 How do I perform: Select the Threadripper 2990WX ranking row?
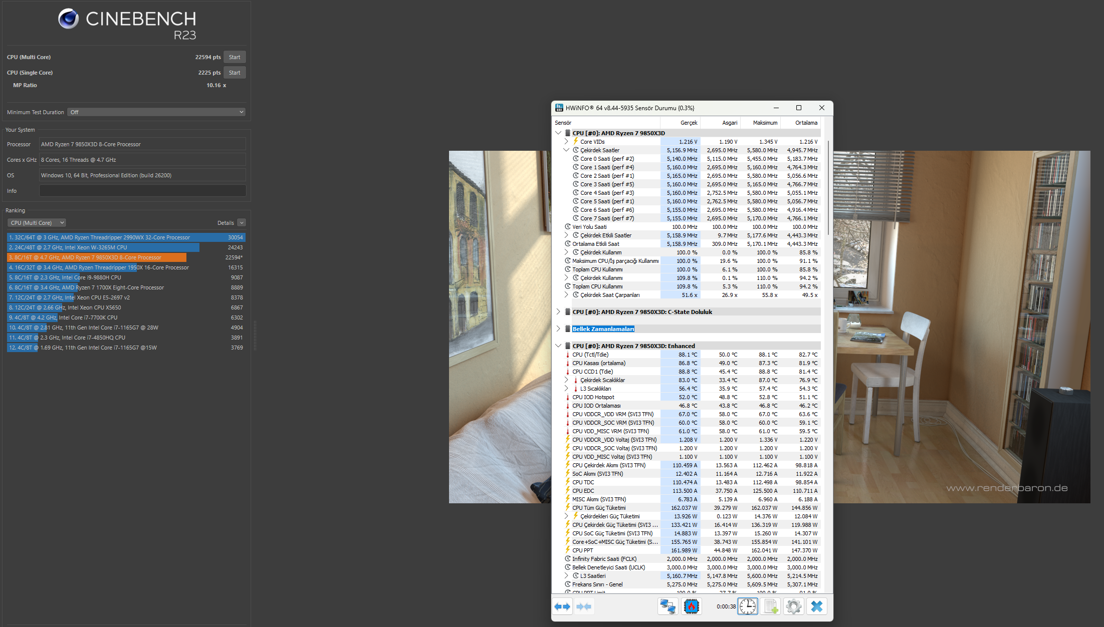click(126, 237)
